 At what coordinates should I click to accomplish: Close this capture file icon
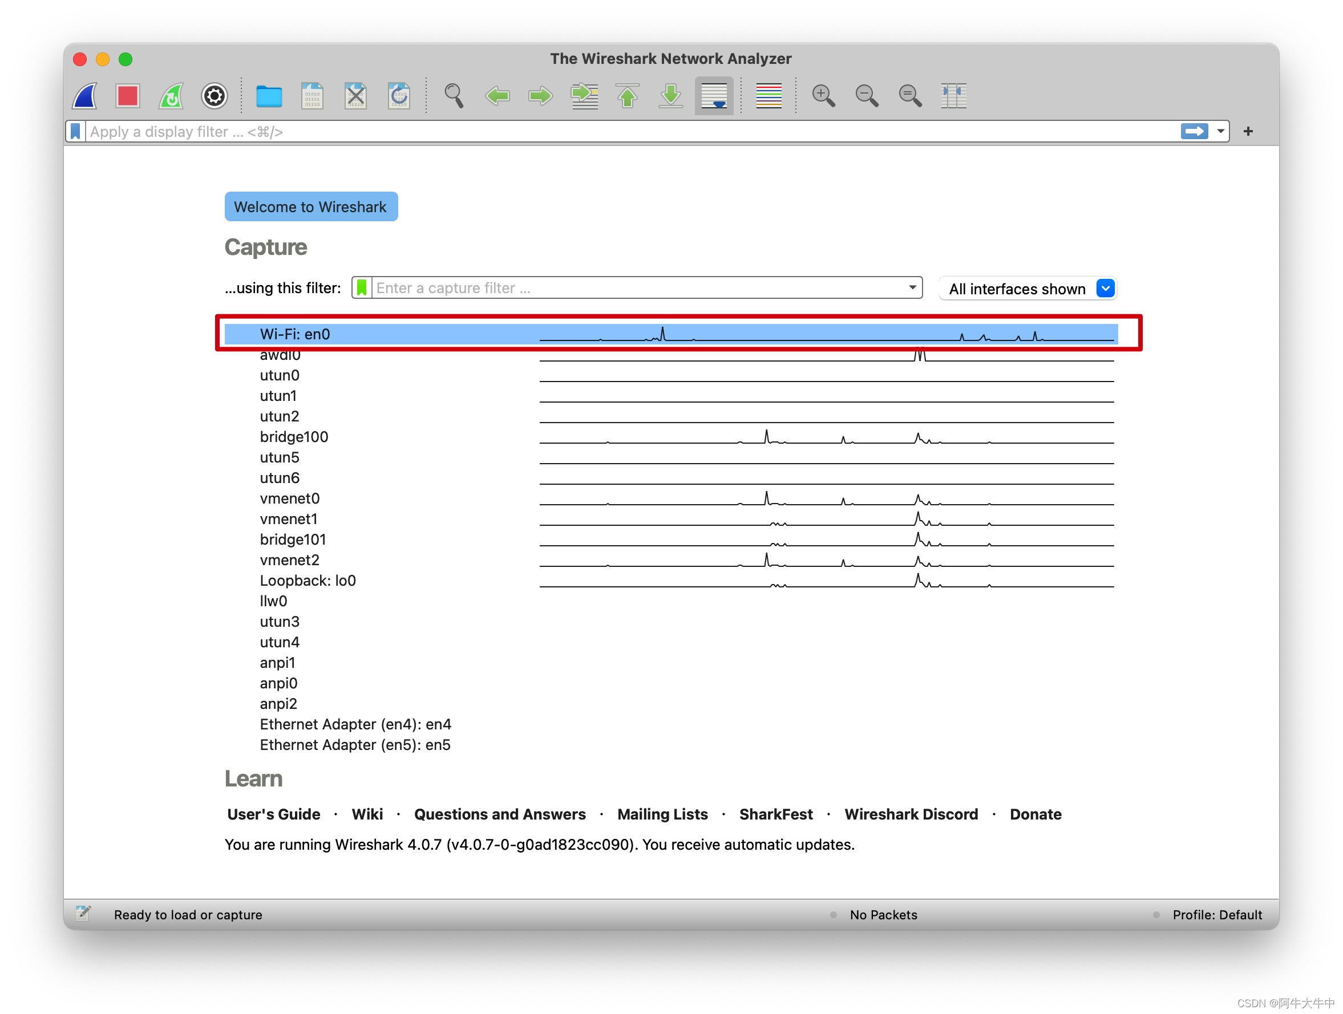coord(356,96)
